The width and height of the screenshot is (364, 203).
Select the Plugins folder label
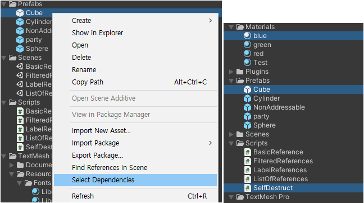pos(257,72)
